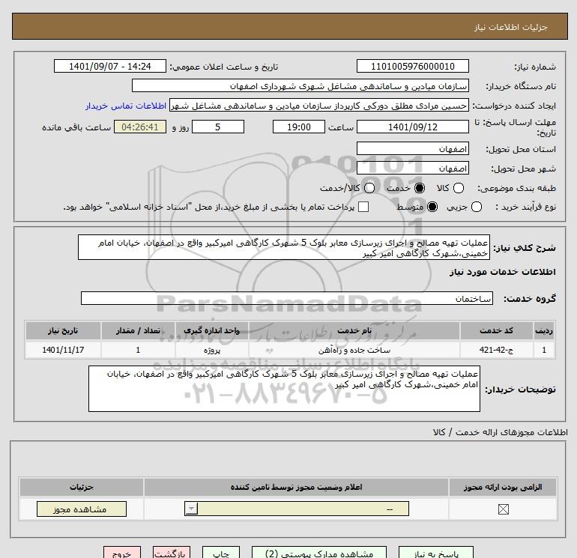Click the service group field ساختمان
The height and width of the screenshot is (558, 577).
pyautogui.click(x=287, y=298)
